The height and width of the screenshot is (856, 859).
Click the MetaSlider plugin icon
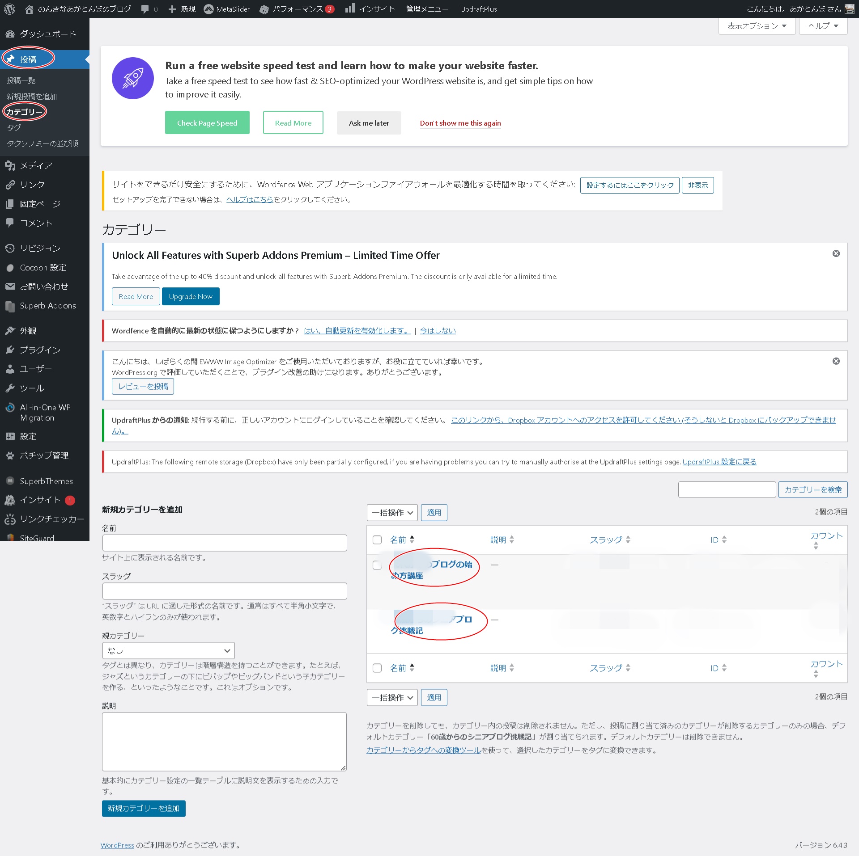click(206, 8)
